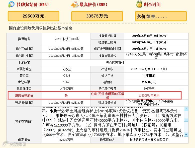Viewport: 195px width, 148px height.
Task: Click the 最高限价(RMB) title
Action: (93, 4)
